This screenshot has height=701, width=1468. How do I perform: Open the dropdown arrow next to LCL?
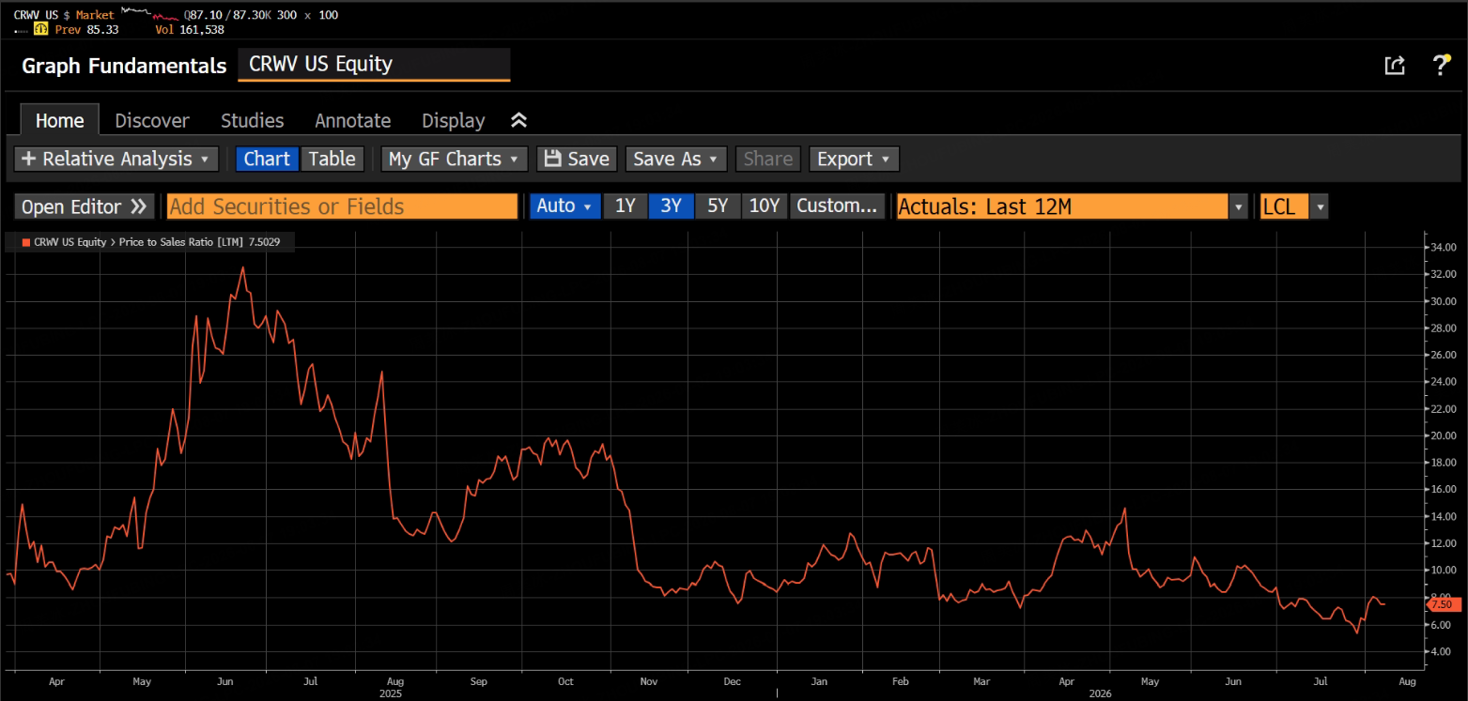click(x=1320, y=206)
